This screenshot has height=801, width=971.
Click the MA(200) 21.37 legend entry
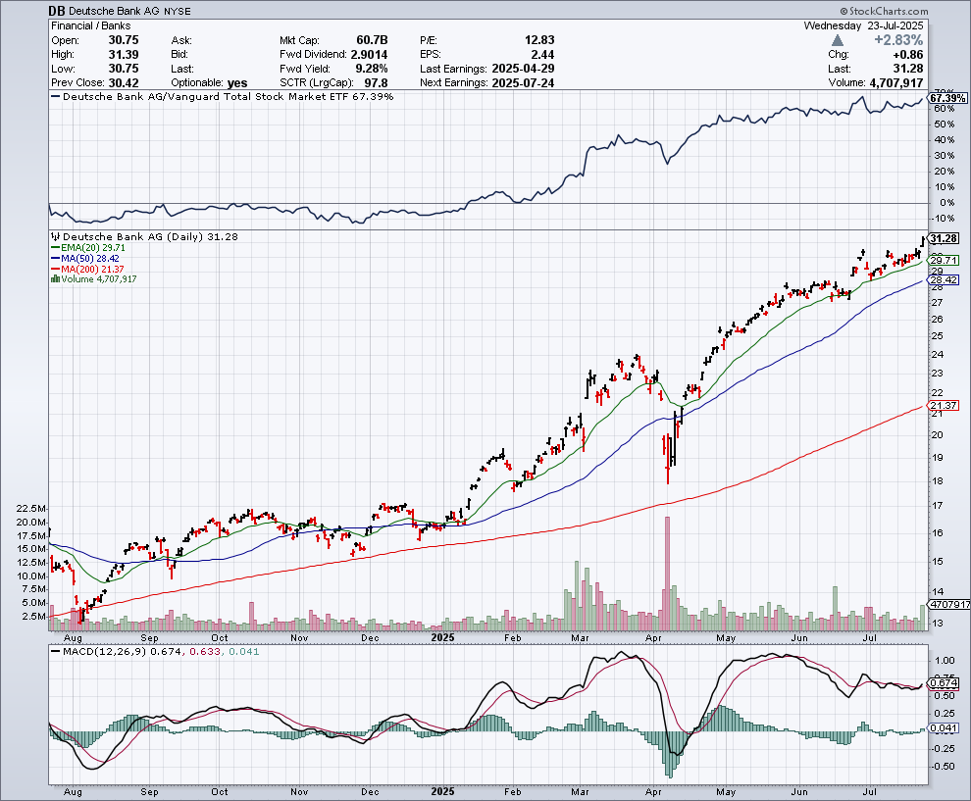tap(87, 269)
